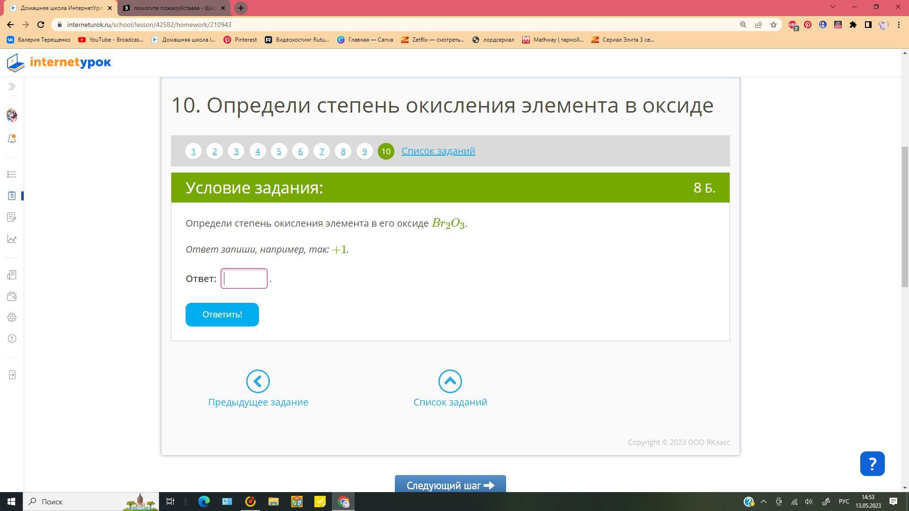This screenshot has height=511, width=909.
Task: Click the logout icon in sidebar
Action: click(12, 375)
